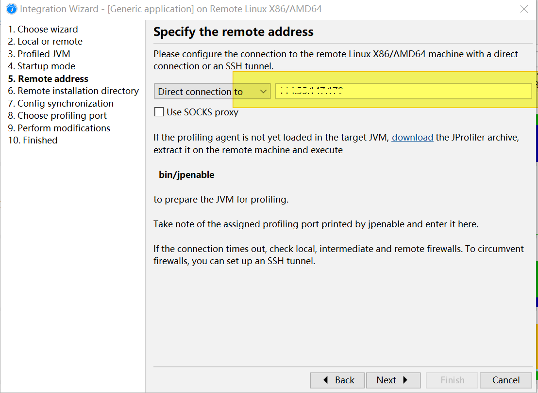Click the JProfiler icon in the title bar
538x393 pixels.
[x=12, y=9]
